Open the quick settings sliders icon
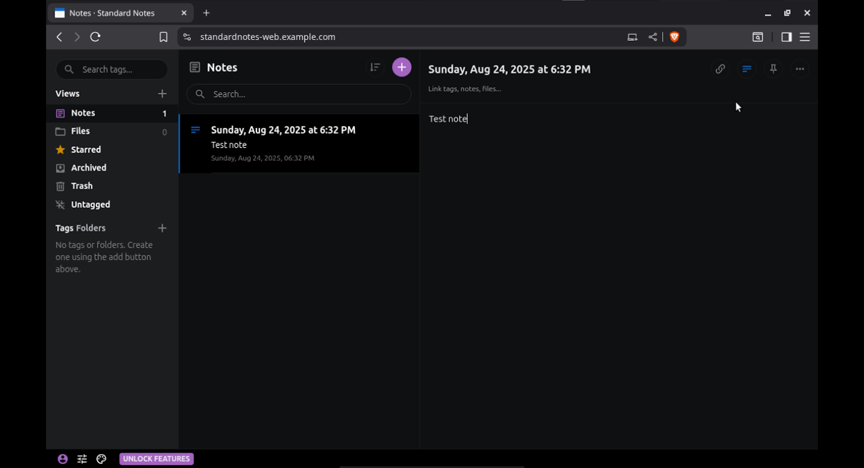Image resolution: width=864 pixels, height=468 pixels. click(82, 459)
